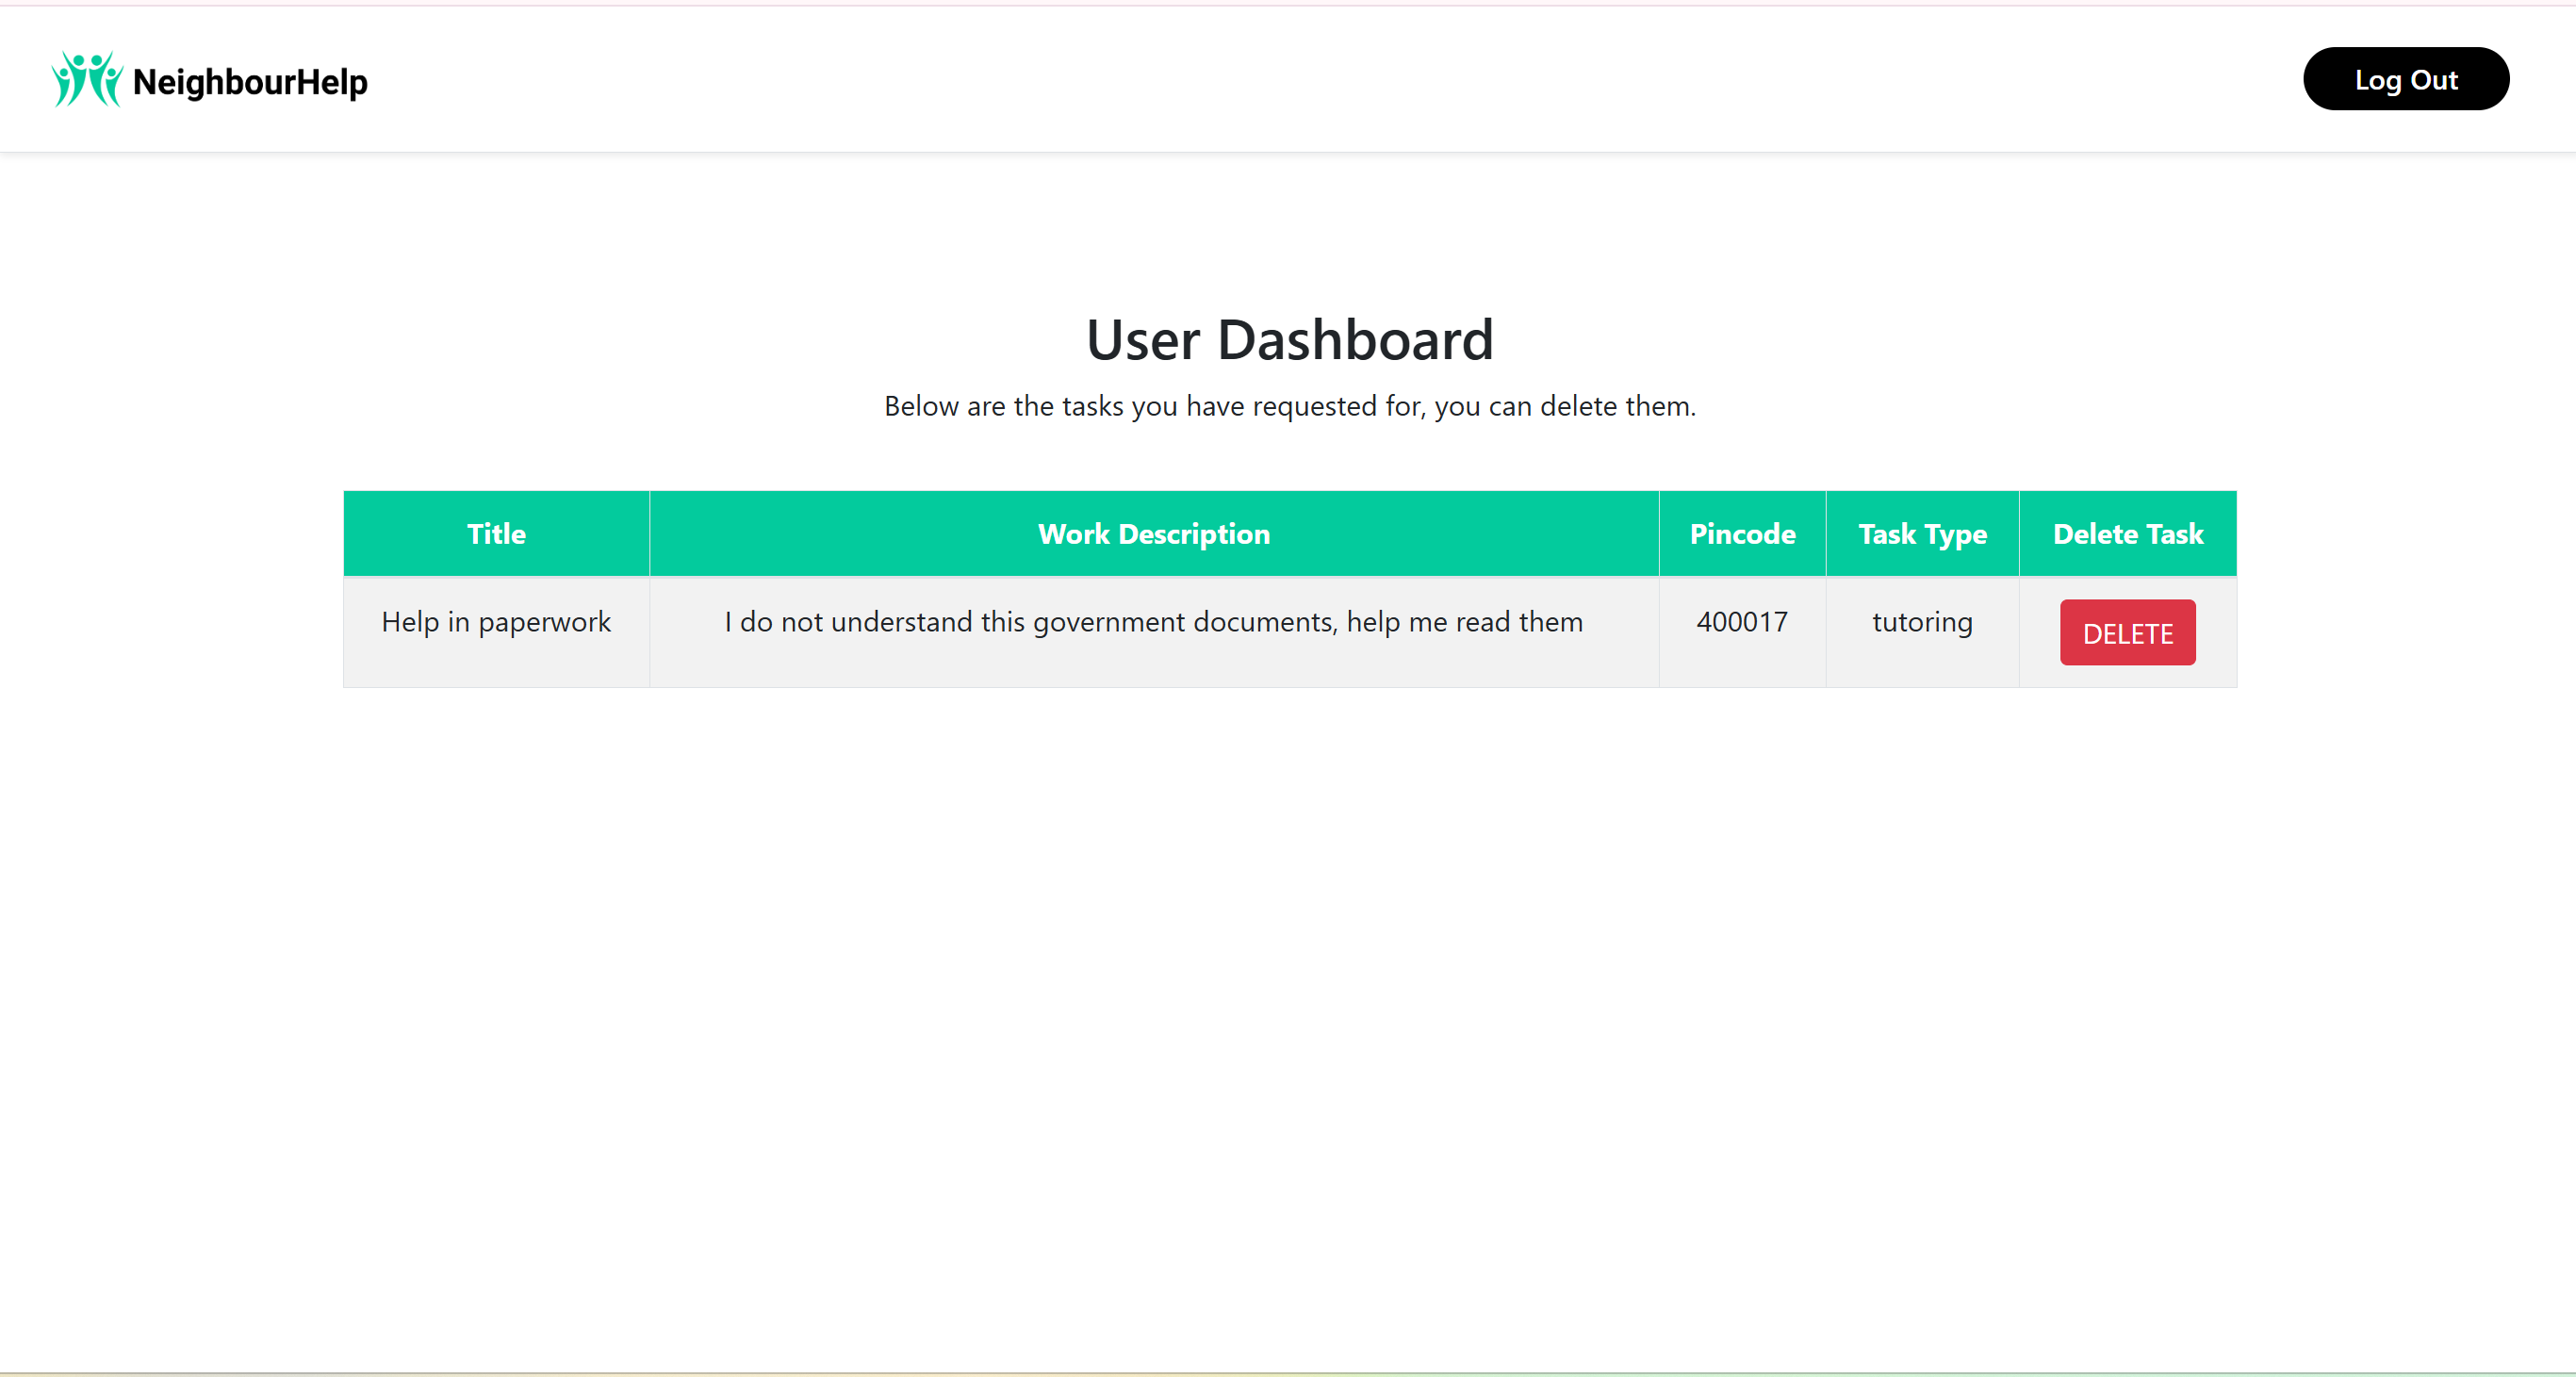Click the NeighbourHelp brand name text
Image resolution: width=2576 pixels, height=1377 pixels.
[250, 82]
